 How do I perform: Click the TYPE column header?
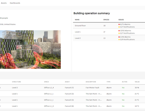coord(108,82)
